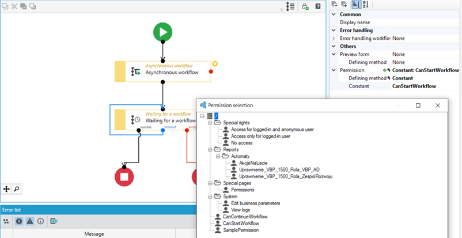Select Permissions under Special pages

243,190
